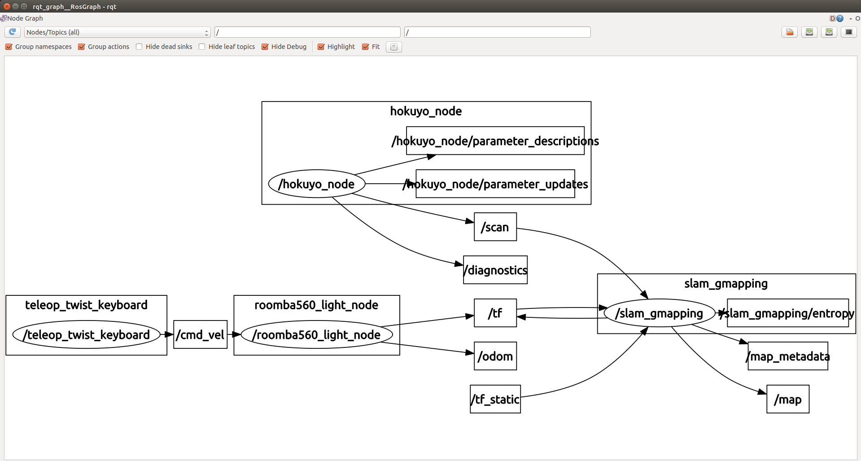
Task: Select the /teleop_twist_keyboard node ellipse
Action: pos(86,334)
